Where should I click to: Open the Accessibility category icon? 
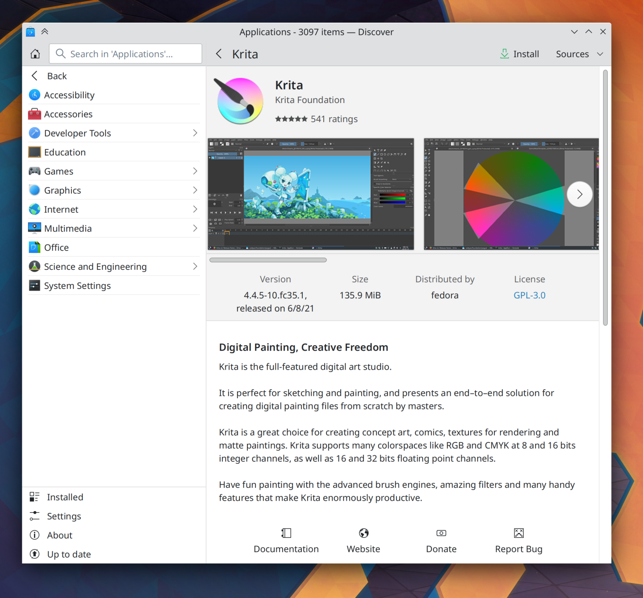(x=35, y=95)
